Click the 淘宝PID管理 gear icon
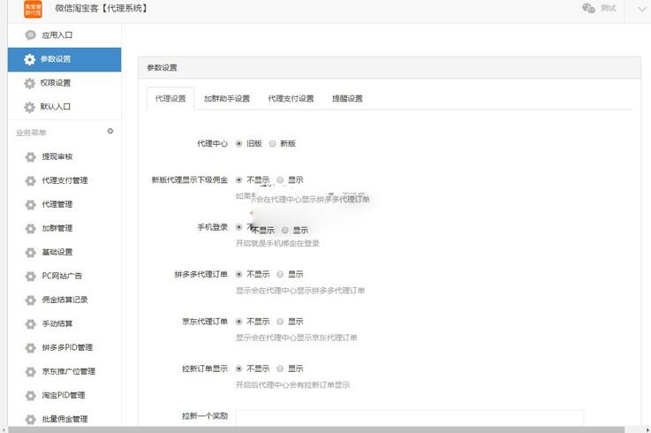The width and height of the screenshot is (651, 433). point(30,396)
